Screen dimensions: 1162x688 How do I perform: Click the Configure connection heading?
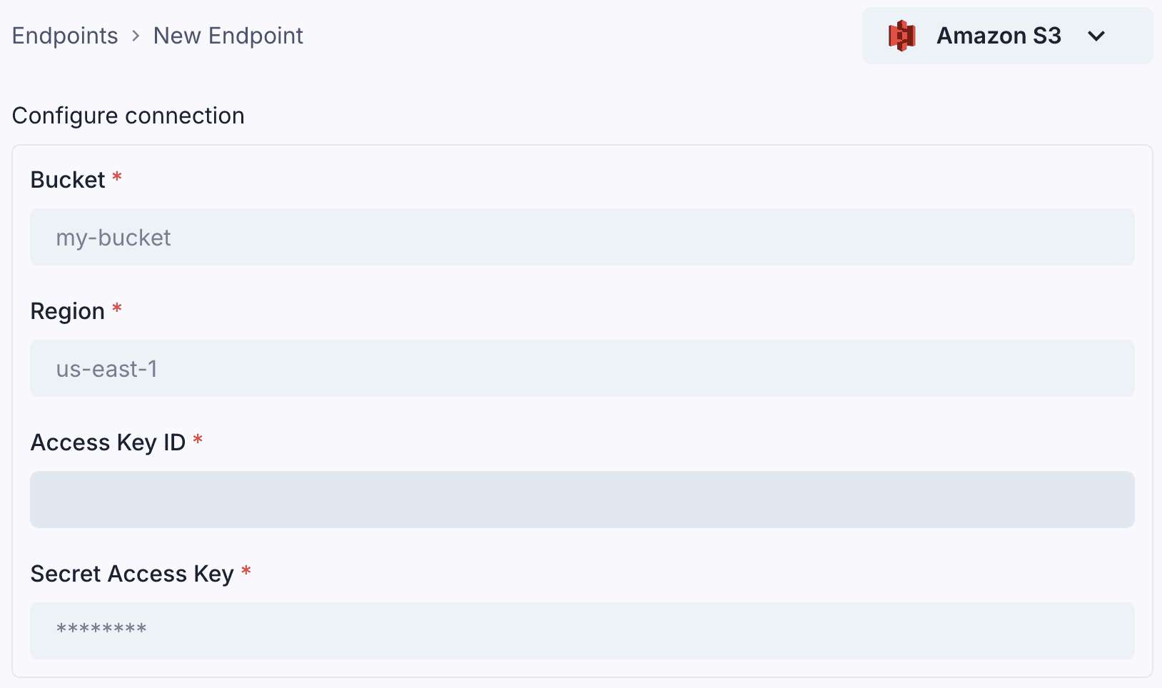tap(128, 115)
